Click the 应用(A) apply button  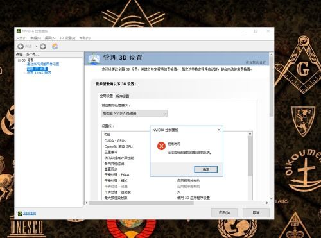[x=224, y=212]
